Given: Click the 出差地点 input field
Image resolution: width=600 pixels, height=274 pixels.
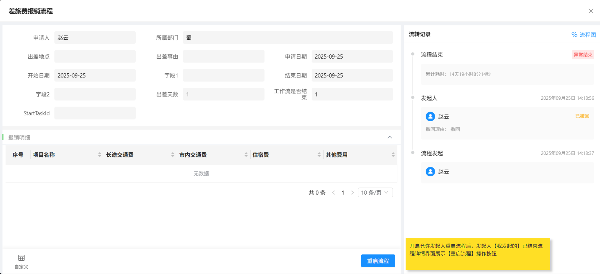Looking at the screenshot, I should (x=95, y=57).
